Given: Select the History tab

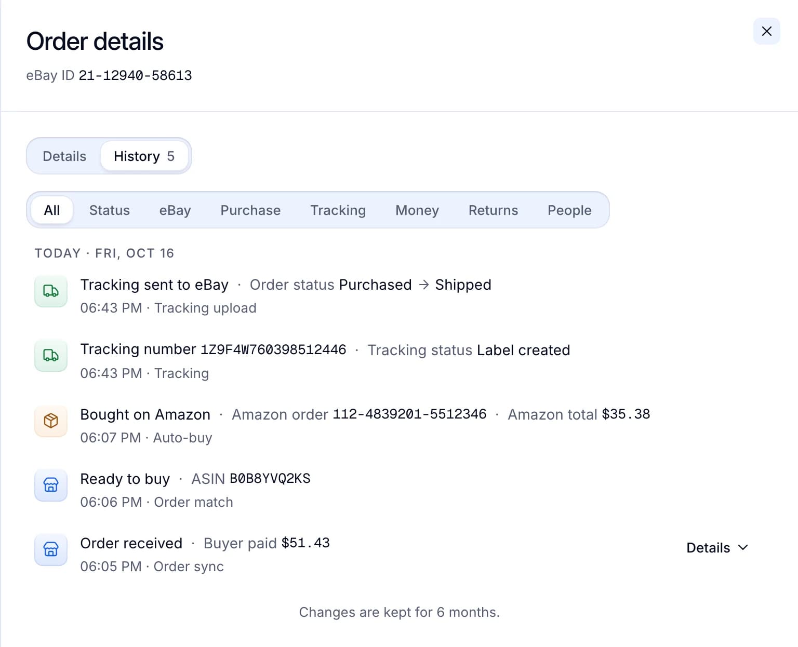Looking at the screenshot, I should click(144, 156).
